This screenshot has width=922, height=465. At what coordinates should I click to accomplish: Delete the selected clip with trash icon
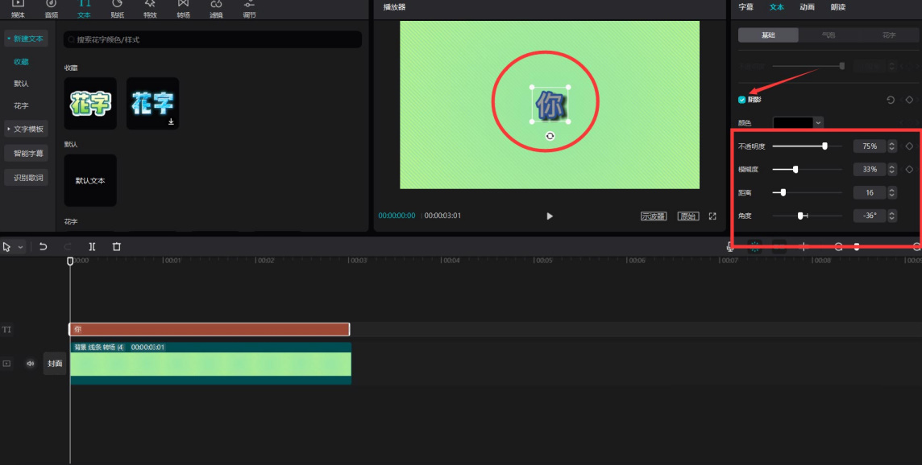tap(117, 247)
